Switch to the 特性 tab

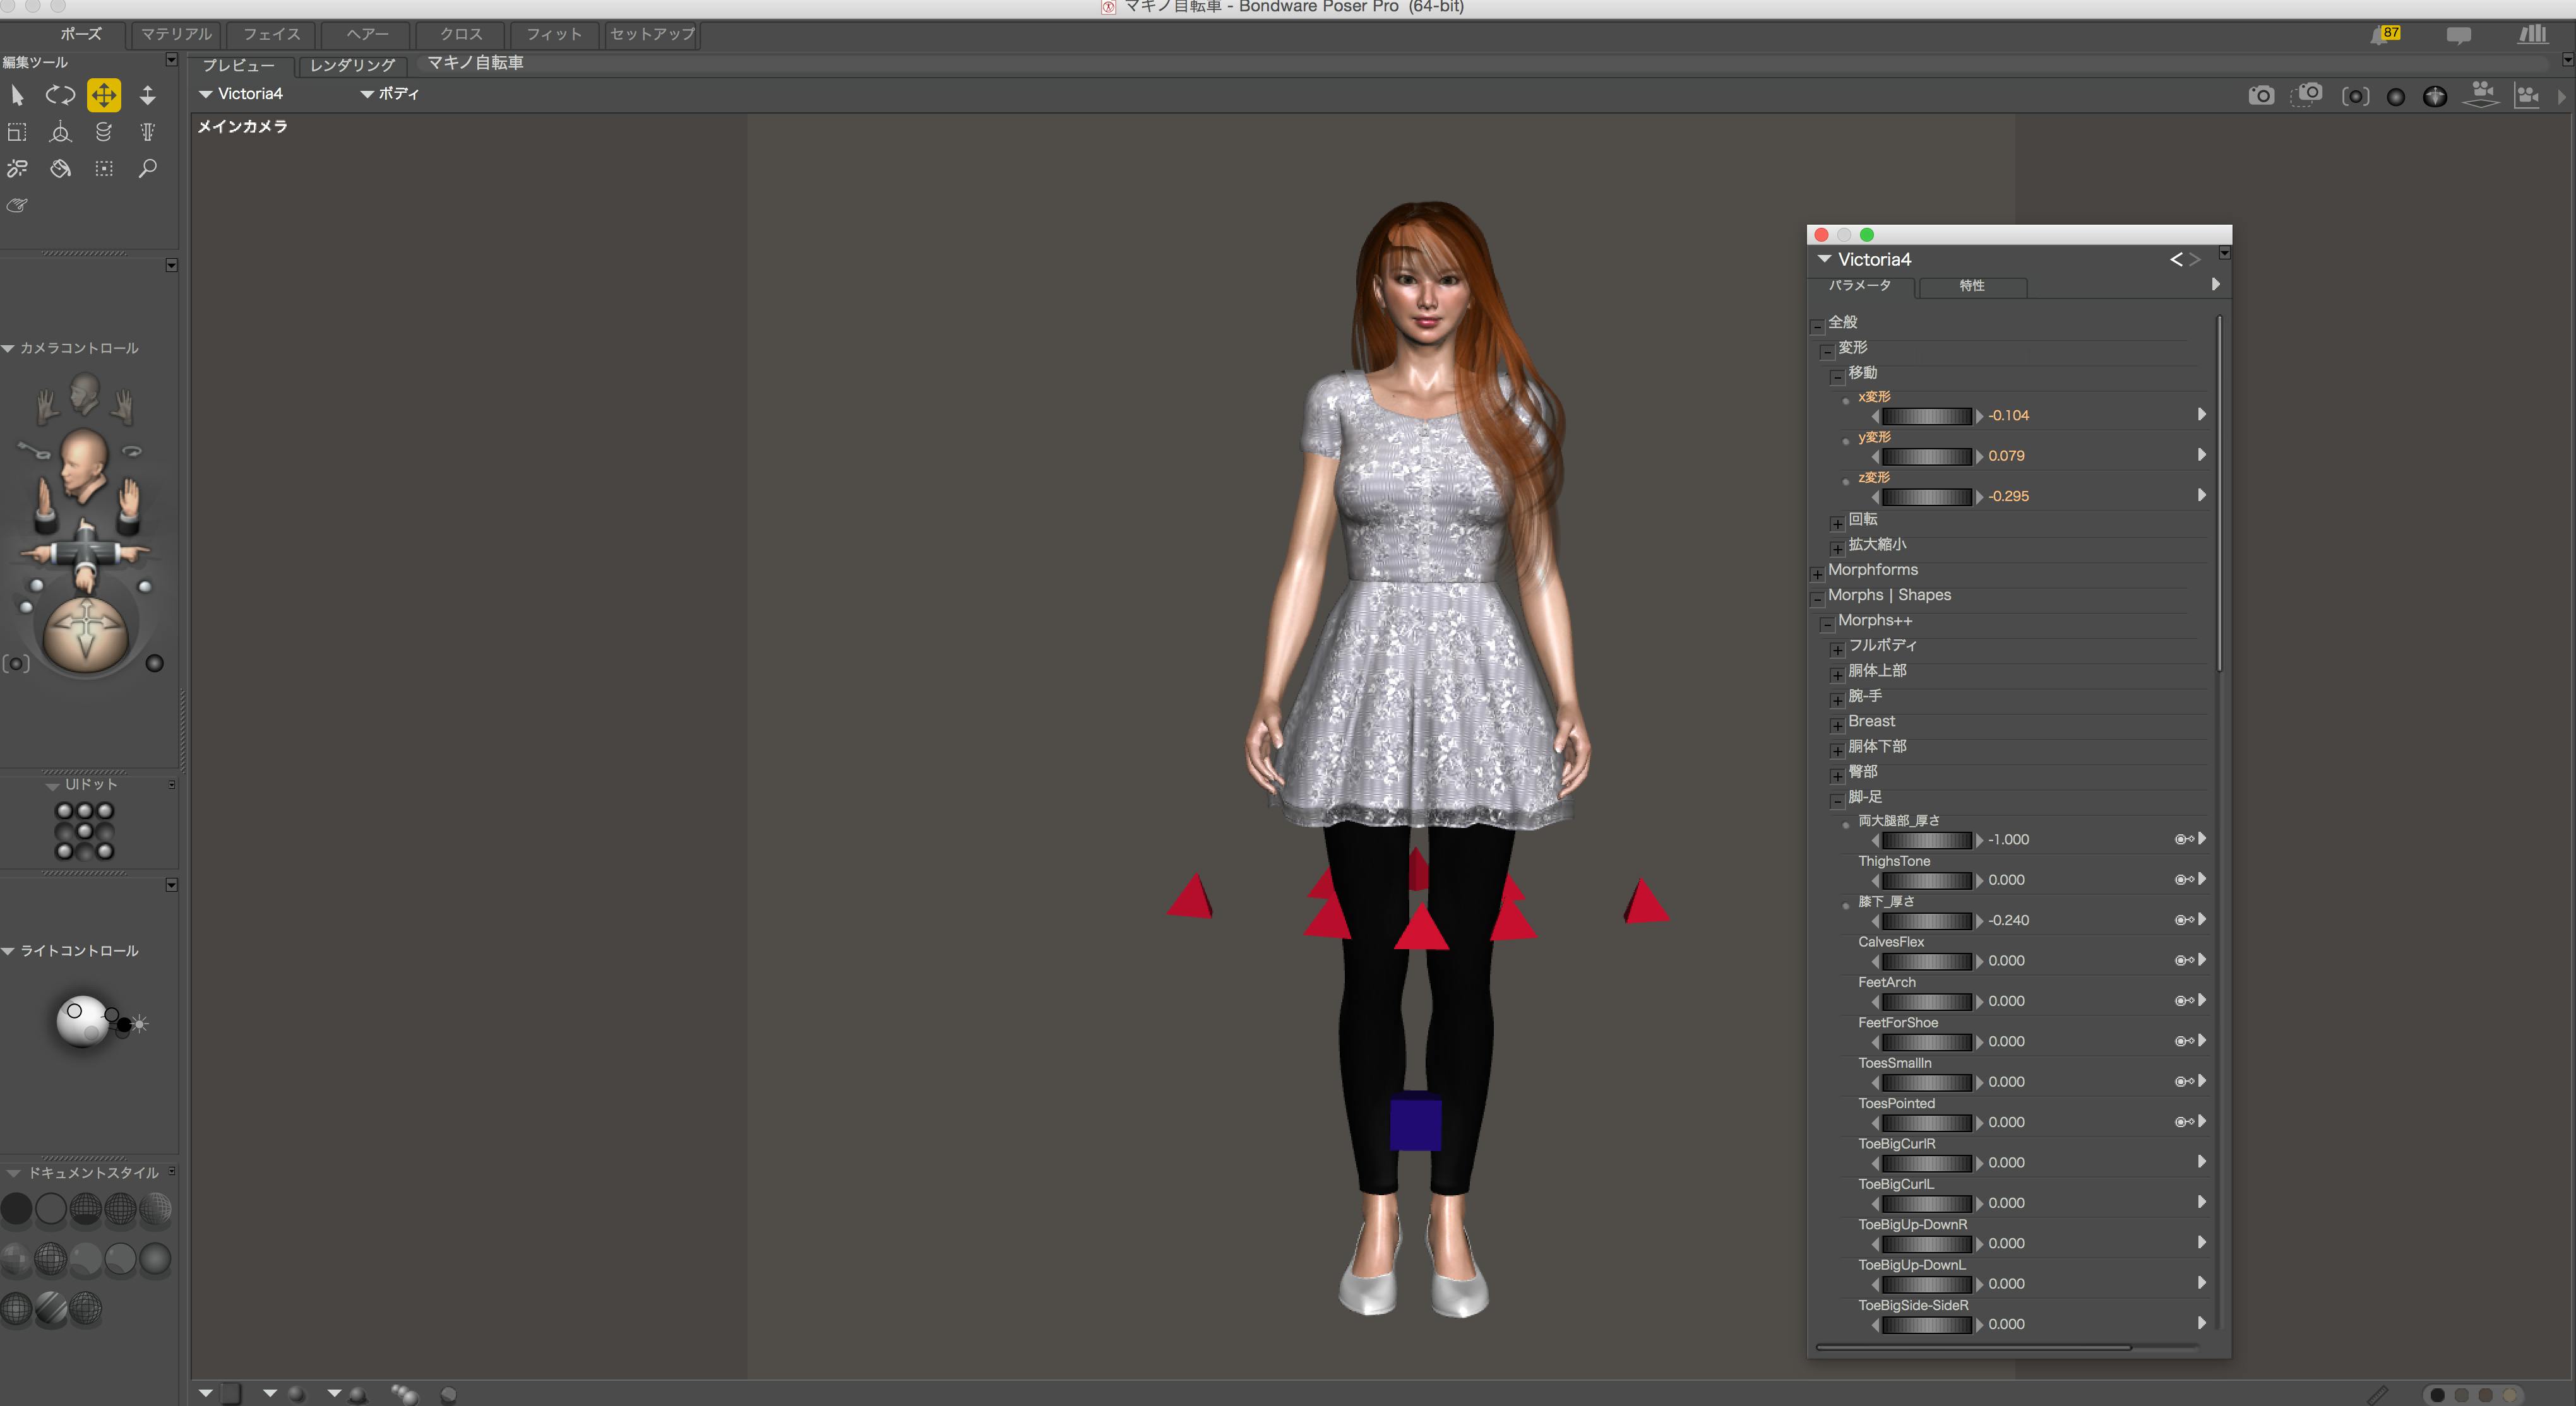(x=1971, y=287)
